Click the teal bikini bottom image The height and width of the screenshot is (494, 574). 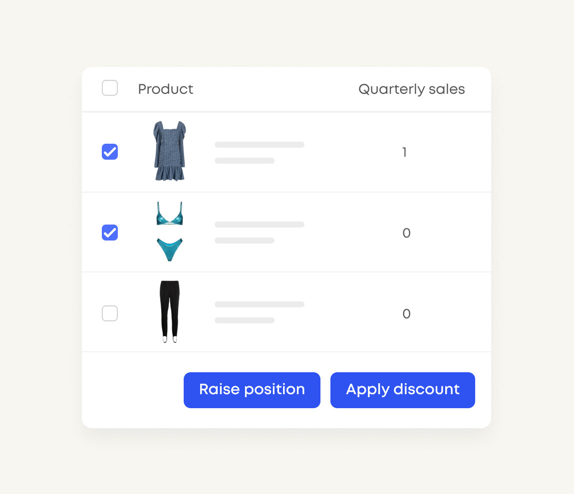click(x=170, y=249)
